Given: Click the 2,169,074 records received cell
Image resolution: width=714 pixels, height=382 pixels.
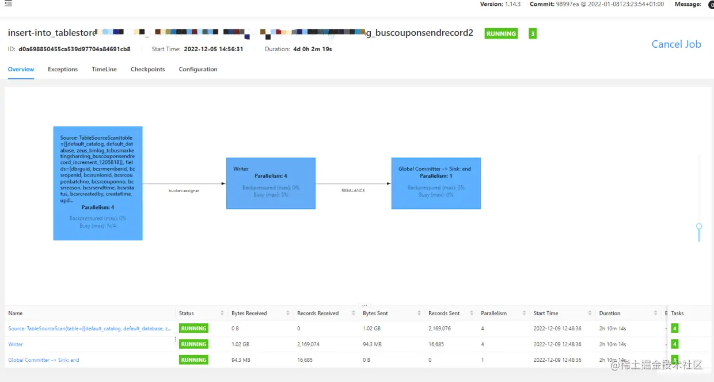Looking at the screenshot, I should click(x=308, y=344).
